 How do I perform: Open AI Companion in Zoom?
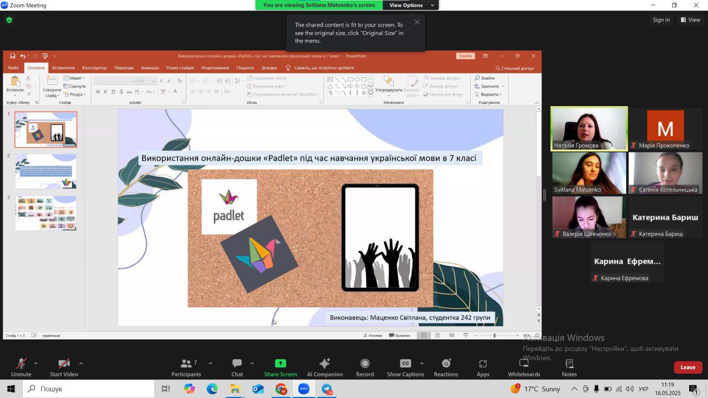pyautogui.click(x=325, y=367)
